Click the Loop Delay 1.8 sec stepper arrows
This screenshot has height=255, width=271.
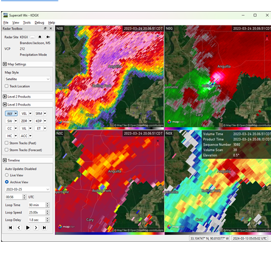(47, 220)
